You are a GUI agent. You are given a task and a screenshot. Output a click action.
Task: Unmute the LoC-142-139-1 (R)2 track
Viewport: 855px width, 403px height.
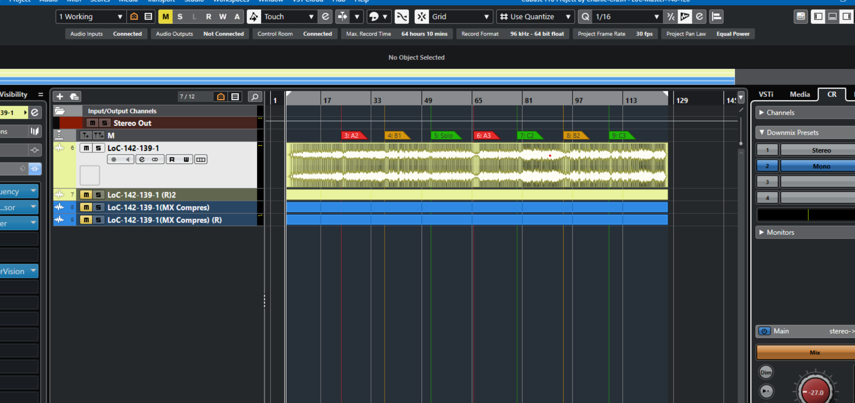86,195
